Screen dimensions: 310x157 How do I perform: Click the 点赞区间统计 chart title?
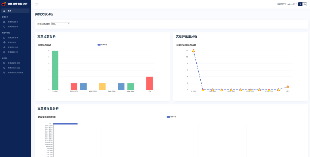(x=45, y=45)
